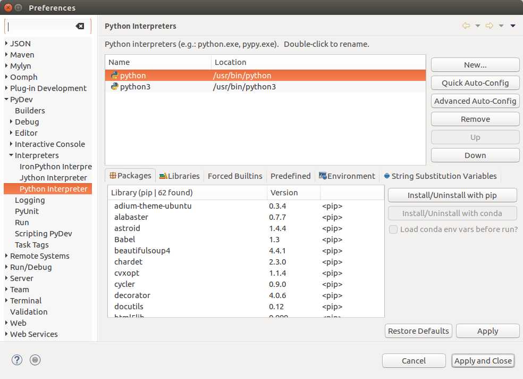523x379 pixels.
Task: Open String Substitution Variables tab
Action: (x=440, y=176)
